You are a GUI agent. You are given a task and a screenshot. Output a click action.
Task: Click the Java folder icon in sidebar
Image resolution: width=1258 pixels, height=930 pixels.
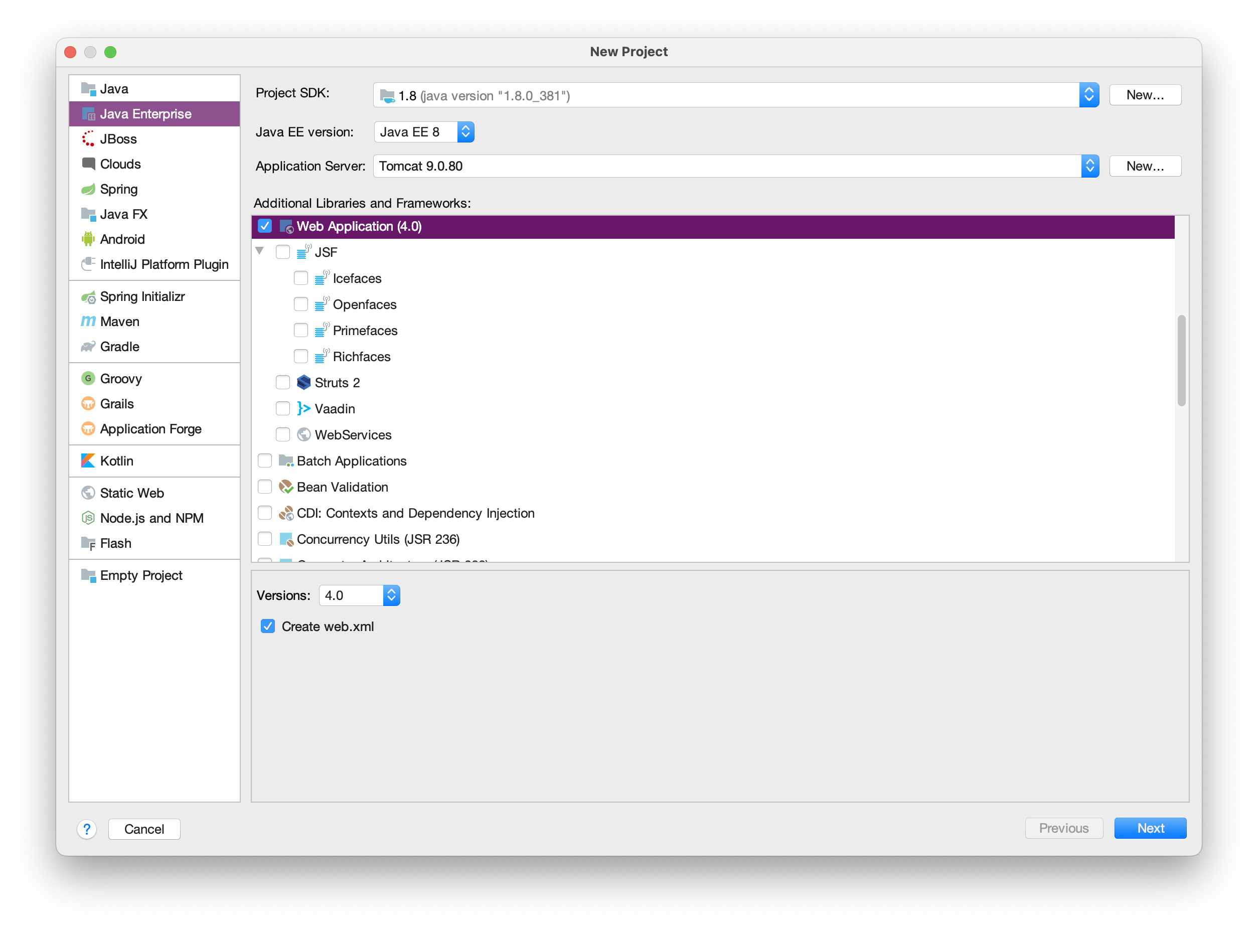88,89
